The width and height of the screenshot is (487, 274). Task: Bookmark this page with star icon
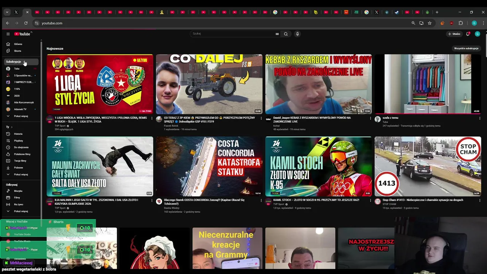(x=430, y=23)
